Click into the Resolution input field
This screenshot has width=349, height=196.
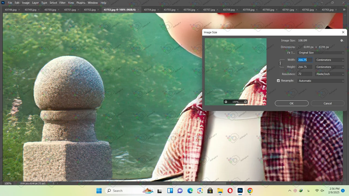(x=305, y=74)
